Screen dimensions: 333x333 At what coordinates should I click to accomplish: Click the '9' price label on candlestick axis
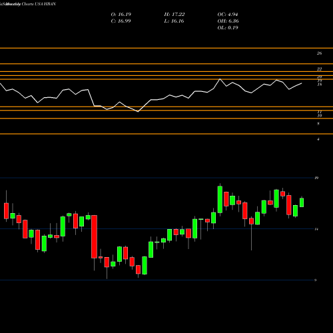point(316,280)
